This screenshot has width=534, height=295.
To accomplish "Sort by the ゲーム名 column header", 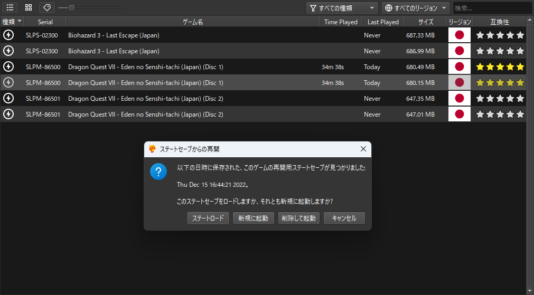I will click(x=193, y=22).
